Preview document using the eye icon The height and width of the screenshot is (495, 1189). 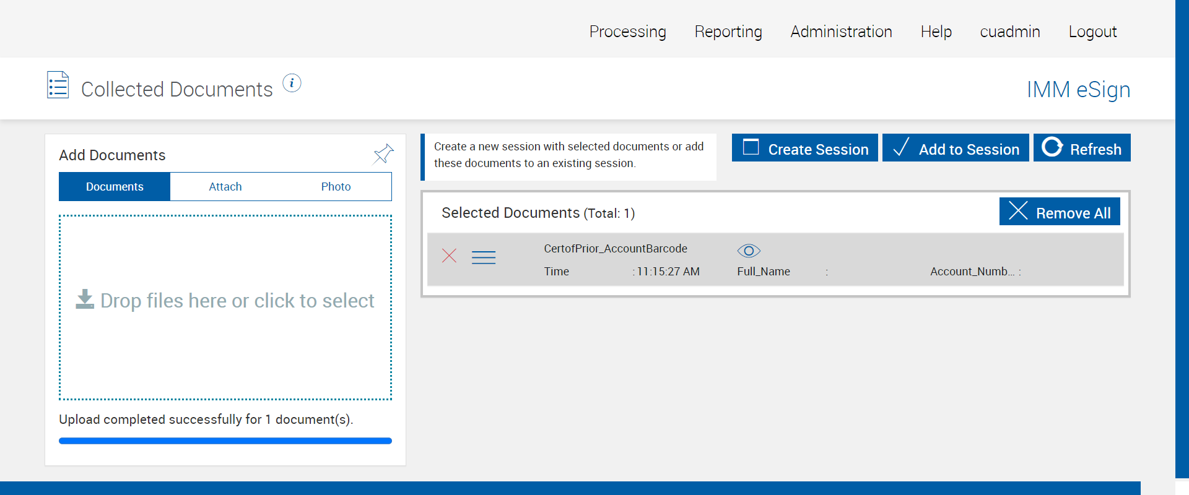pos(749,251)
